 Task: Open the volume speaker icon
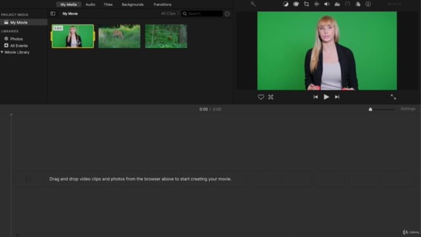point(327,4)
